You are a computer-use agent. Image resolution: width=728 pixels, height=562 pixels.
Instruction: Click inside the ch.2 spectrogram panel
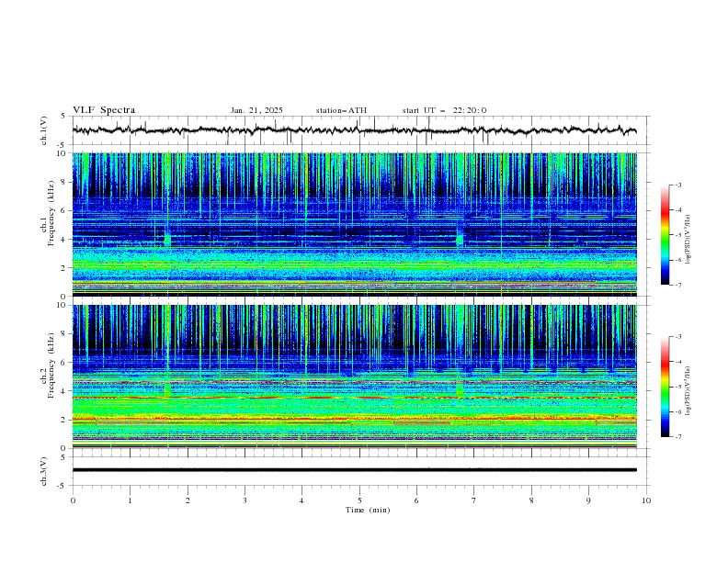pos(355,377)
